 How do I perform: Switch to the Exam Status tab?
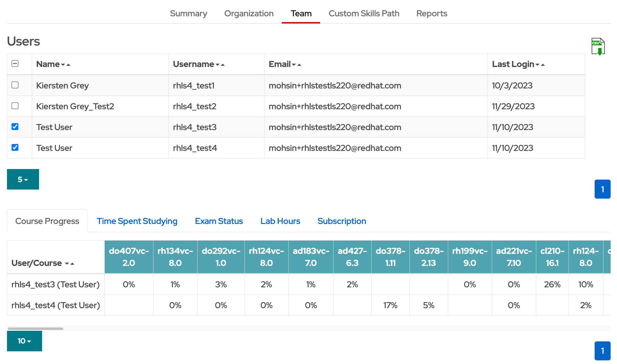tap(219, 221)
